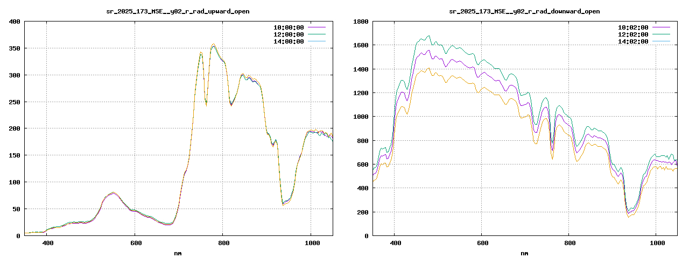Screen dimensions: 689x258
Task: Click x-axis tick 800 on downward chart
Action: (570, 243)
